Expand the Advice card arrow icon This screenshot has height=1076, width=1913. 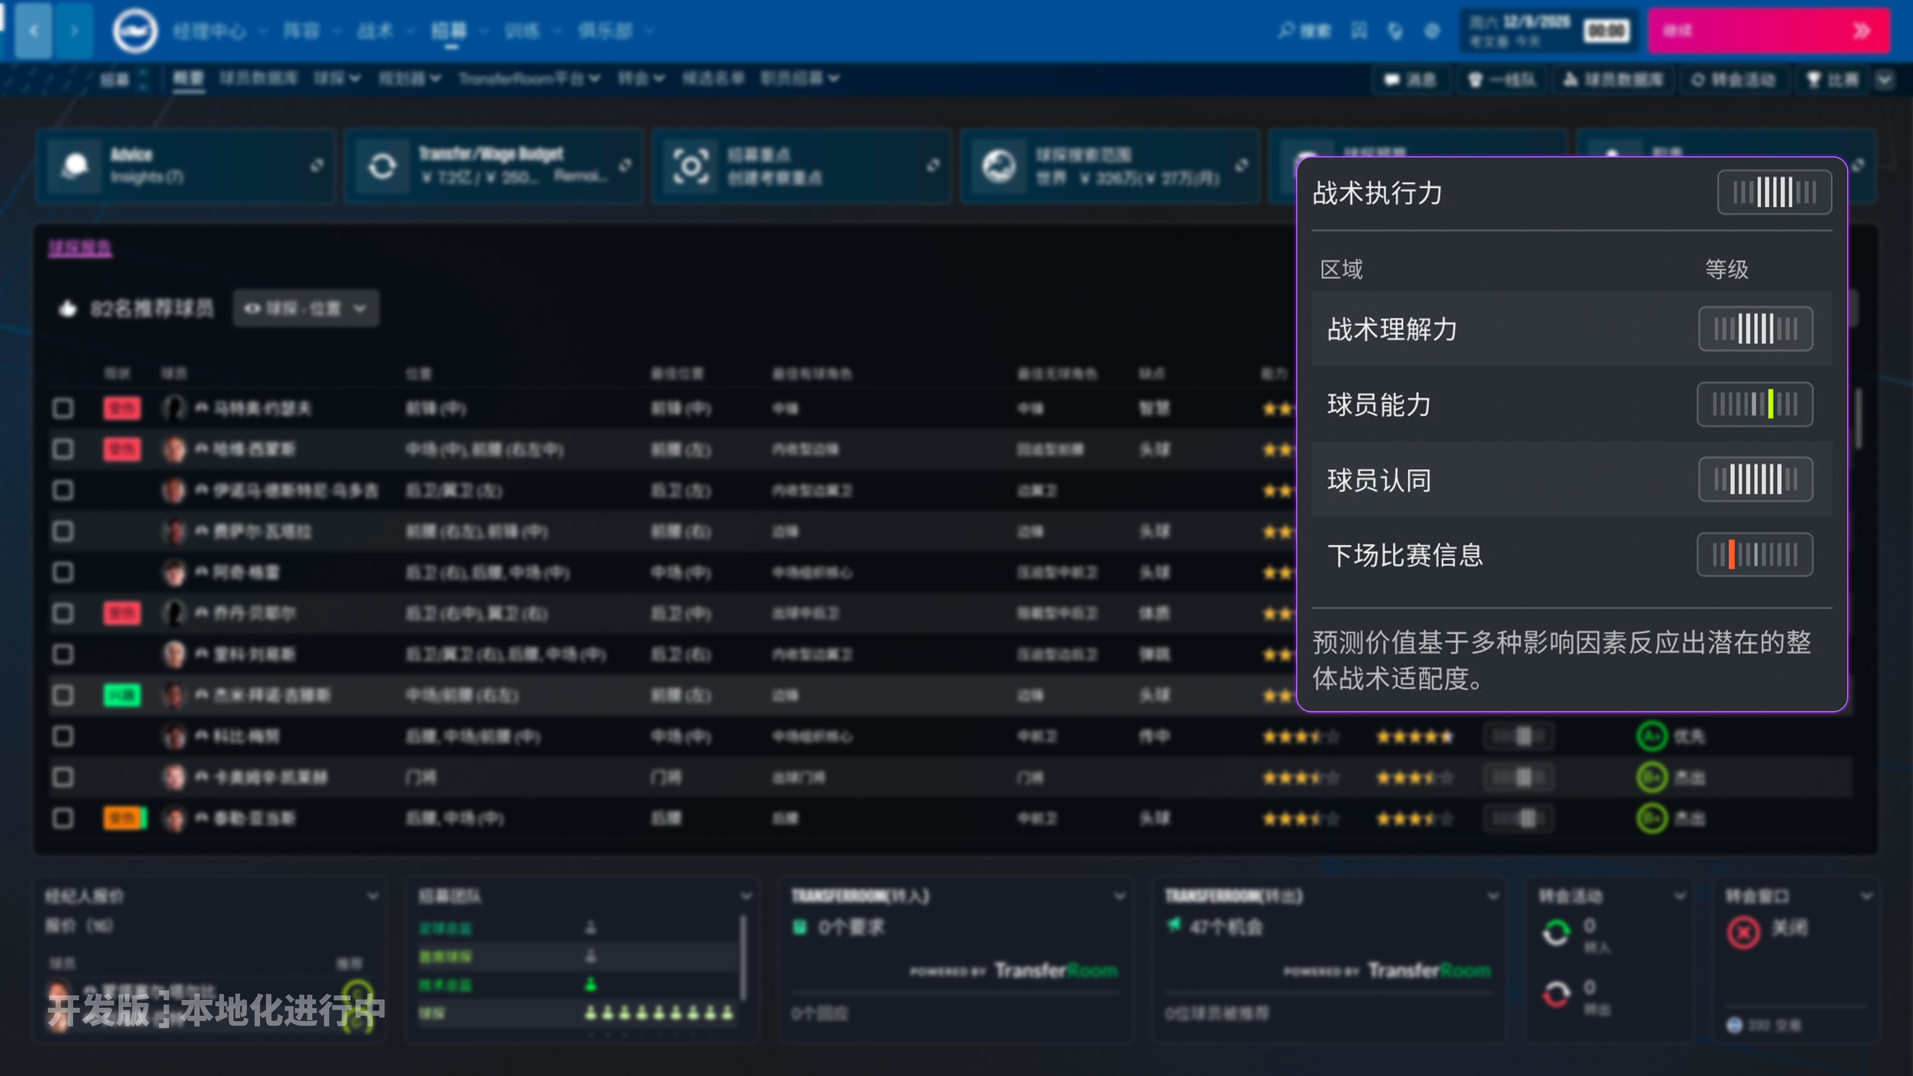317,165
